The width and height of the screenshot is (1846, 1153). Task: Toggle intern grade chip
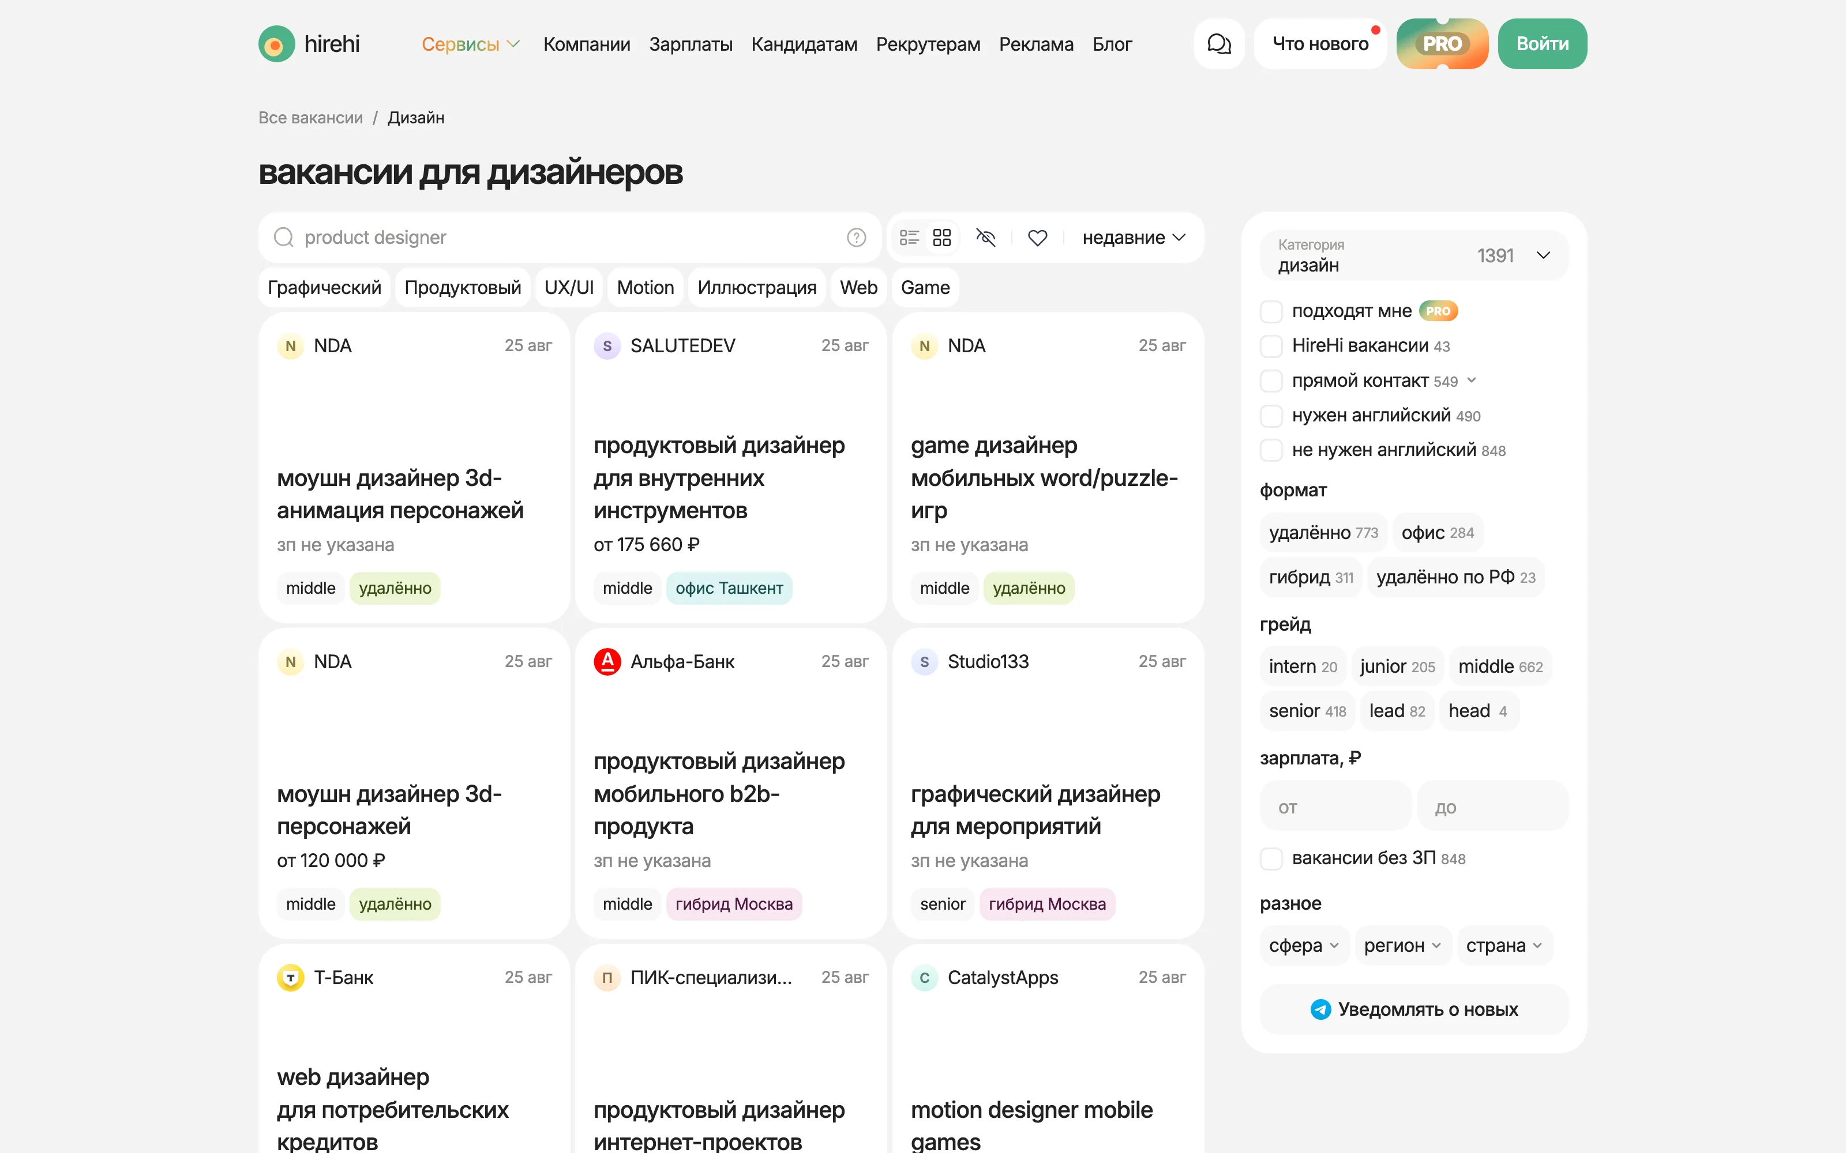1302,666
